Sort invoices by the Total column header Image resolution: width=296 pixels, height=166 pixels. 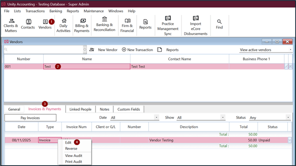244,127
